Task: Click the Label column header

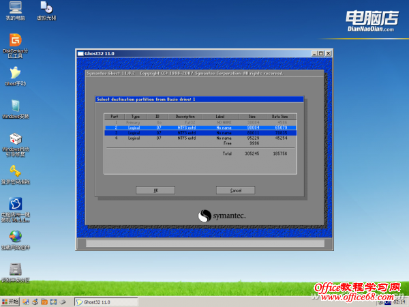Action: [220, 117]
